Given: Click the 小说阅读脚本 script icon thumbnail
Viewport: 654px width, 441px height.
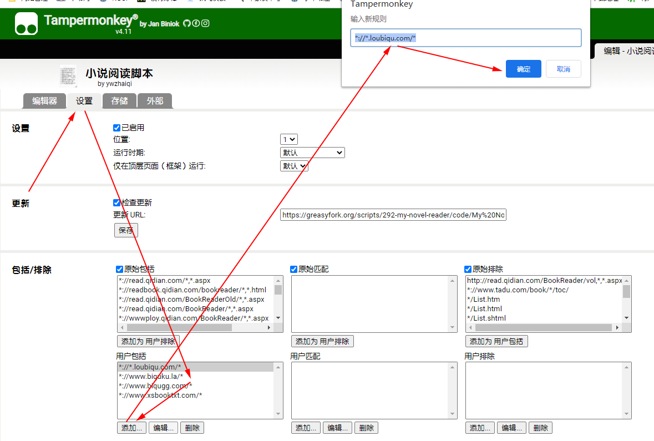Looking at the screenshot, I should point(68,75).
